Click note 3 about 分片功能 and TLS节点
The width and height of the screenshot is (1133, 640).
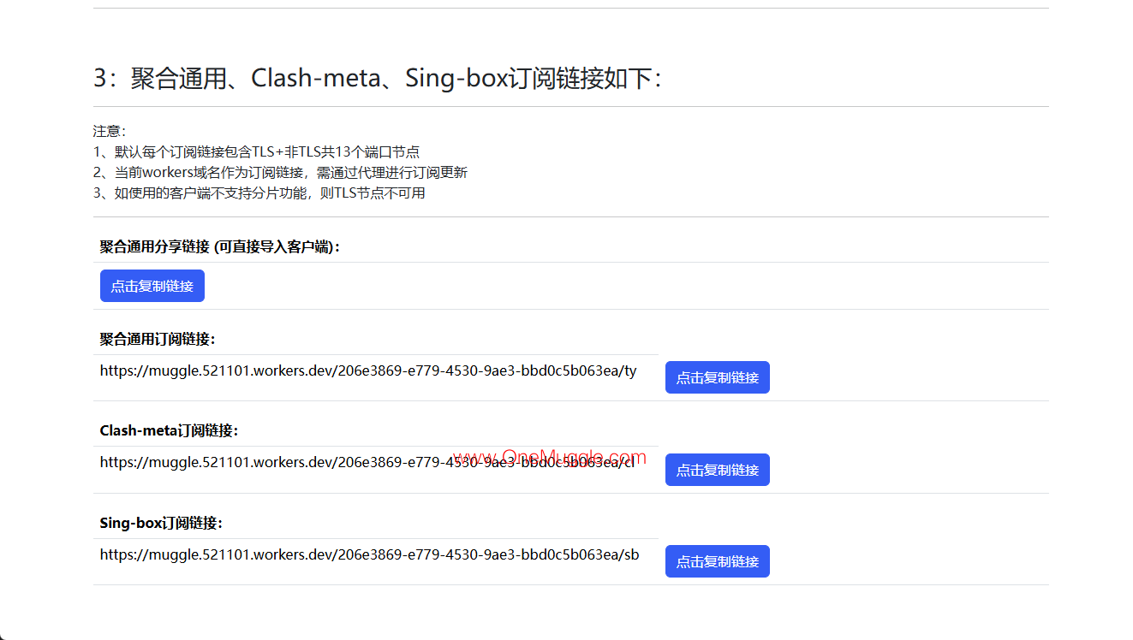point(259,193)
